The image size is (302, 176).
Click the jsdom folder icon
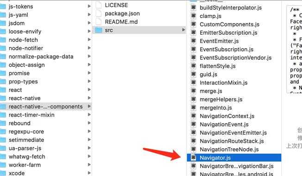(3, 23)
